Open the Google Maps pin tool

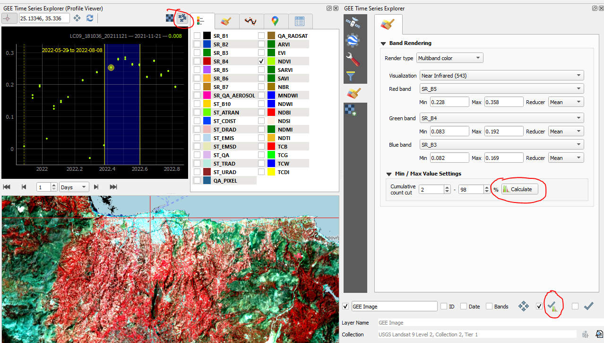pos(276,21)
